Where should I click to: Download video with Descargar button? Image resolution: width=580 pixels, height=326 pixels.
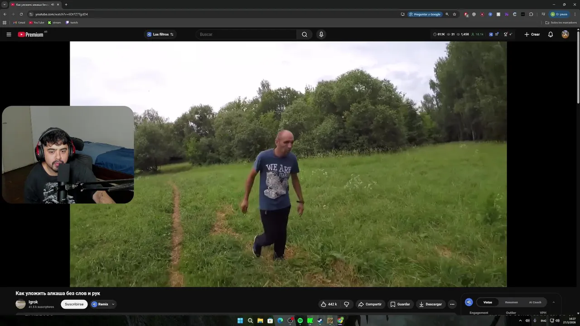[x=430, y=304]
